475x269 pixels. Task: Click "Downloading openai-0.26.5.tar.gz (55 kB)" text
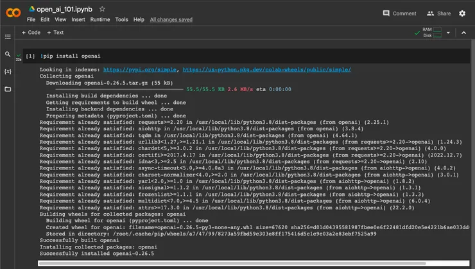click(x=109, y=83)
